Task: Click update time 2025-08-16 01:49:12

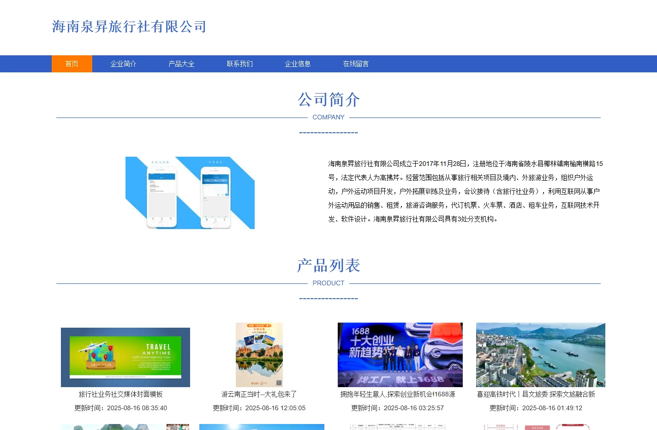Action: click(x=536, y=408)
